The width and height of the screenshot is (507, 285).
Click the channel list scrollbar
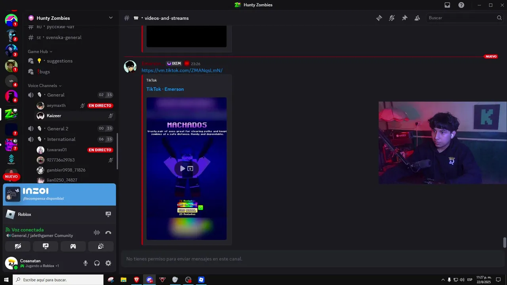(117, 151)
